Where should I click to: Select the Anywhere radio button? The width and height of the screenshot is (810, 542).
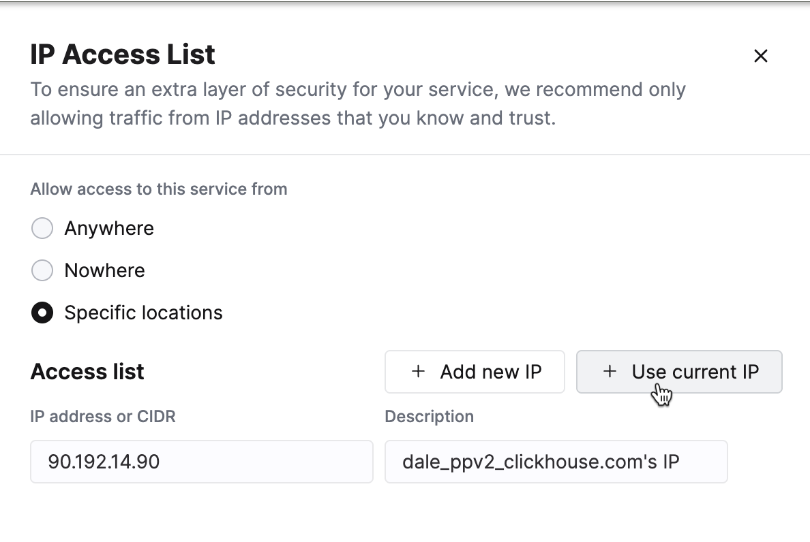click(x=42, y=228)
